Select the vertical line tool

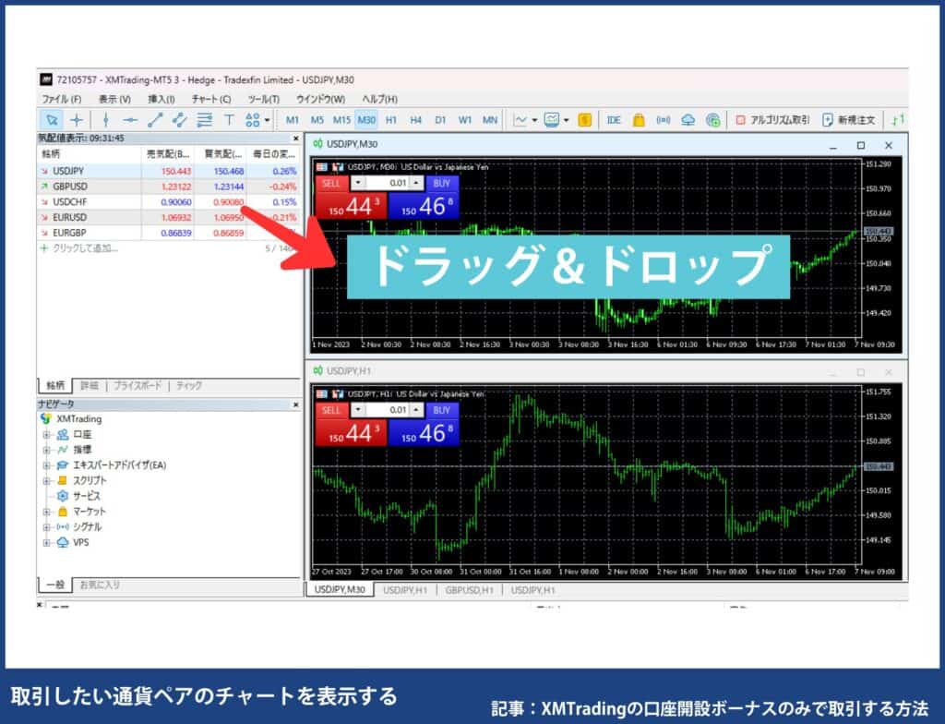coord(106,120)
